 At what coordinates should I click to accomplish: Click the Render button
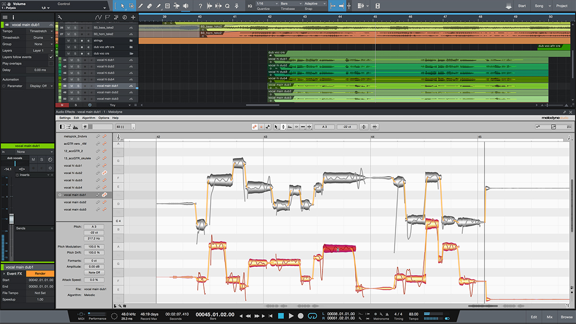point(40,274)
